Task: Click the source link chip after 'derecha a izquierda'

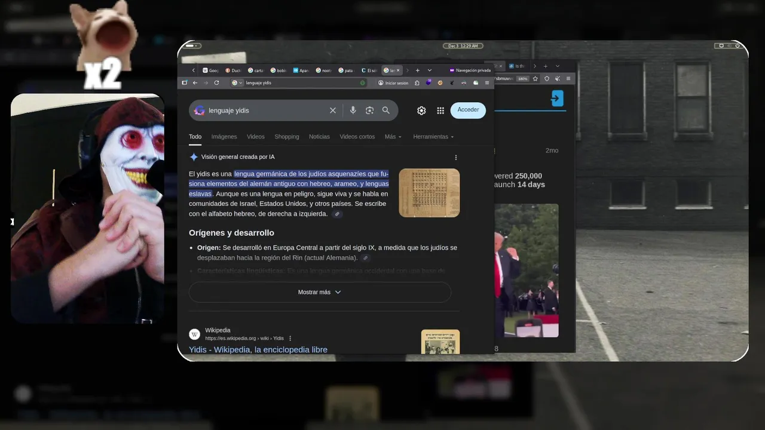Action: coord(337,214)
